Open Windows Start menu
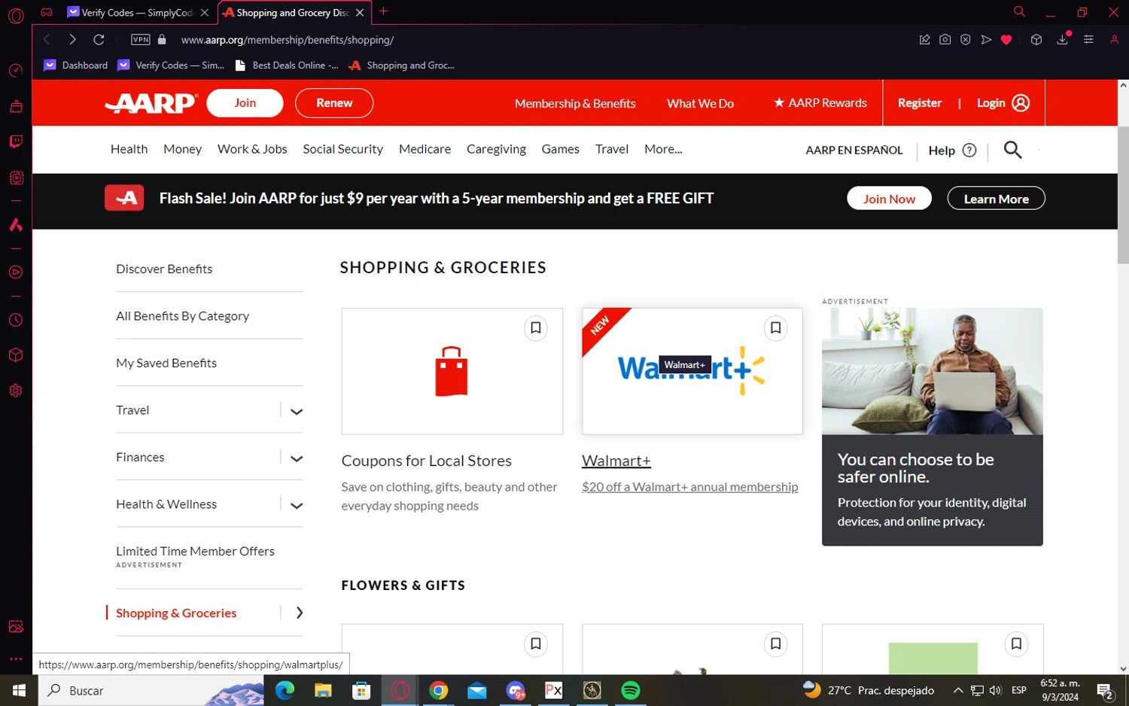This screenshot has width=1129, height=706. [19, 690]
